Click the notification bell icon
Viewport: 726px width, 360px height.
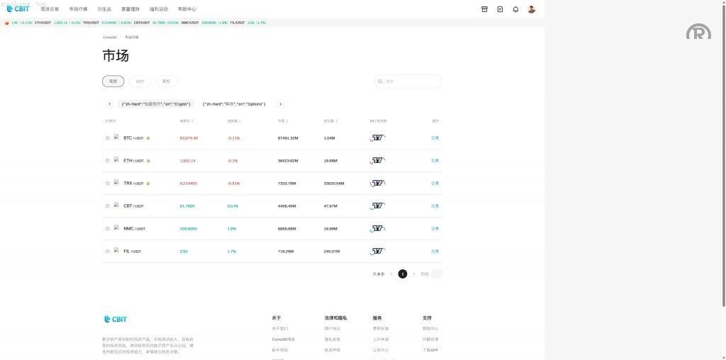click(x=515, y=9)
